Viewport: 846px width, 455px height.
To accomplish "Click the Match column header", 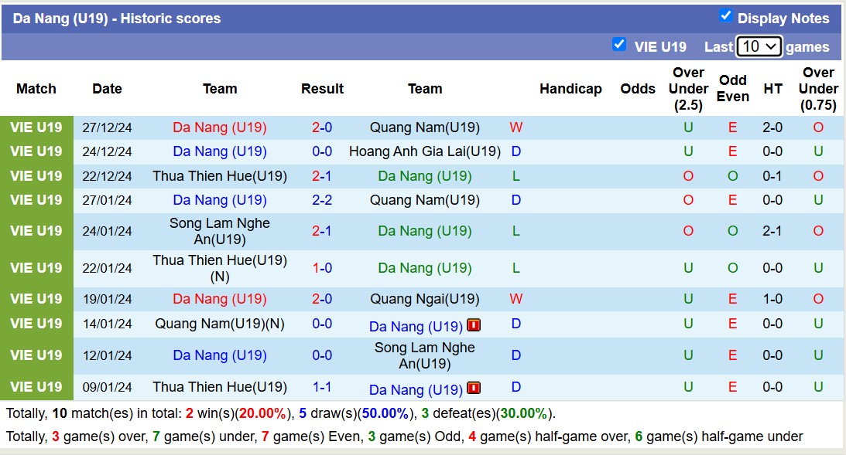I will click(x=36, y=89).
